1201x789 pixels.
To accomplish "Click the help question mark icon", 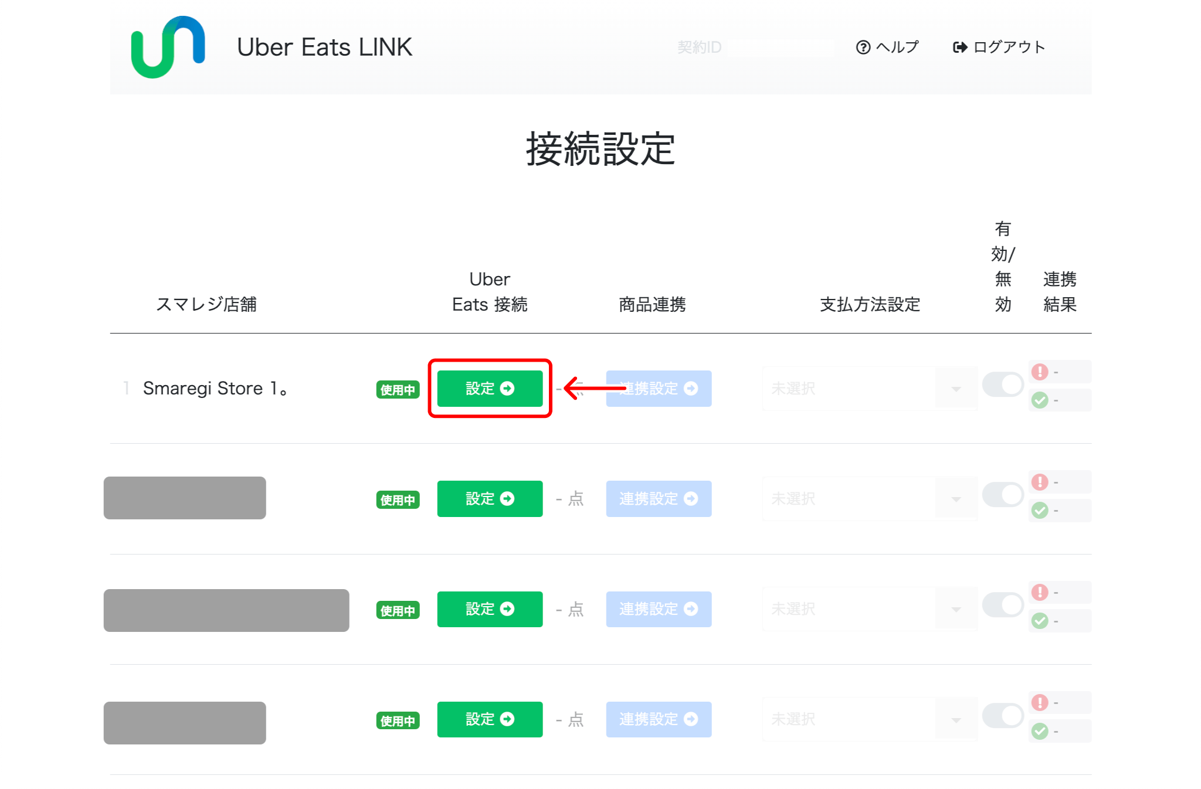I will [x=863, y=47].
